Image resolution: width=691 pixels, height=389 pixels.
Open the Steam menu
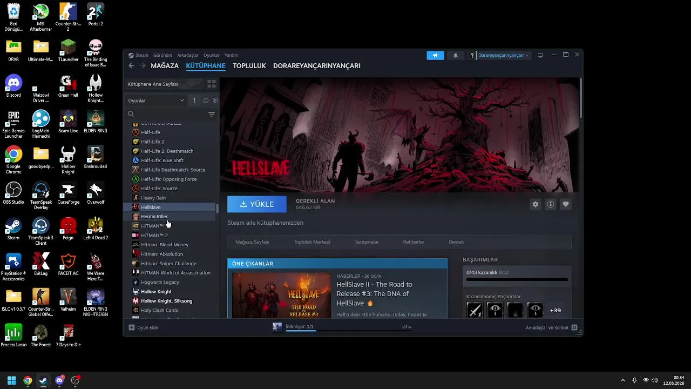141,55
